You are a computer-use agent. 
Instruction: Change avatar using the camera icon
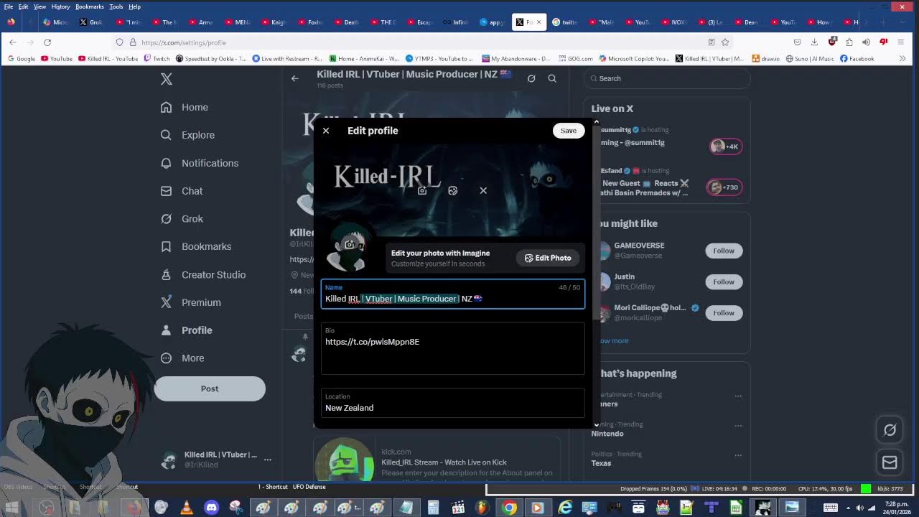tap(350, 245)
